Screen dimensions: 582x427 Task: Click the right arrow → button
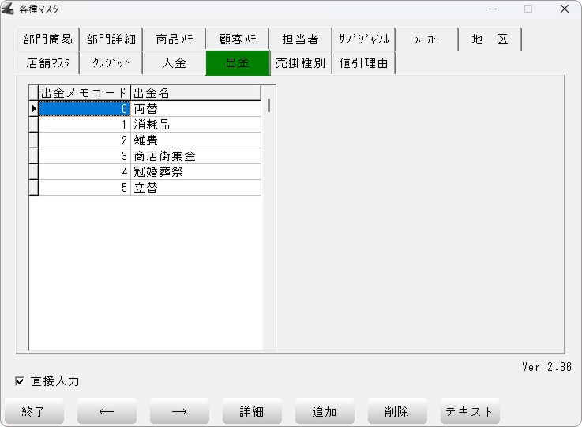coord(179,411)
